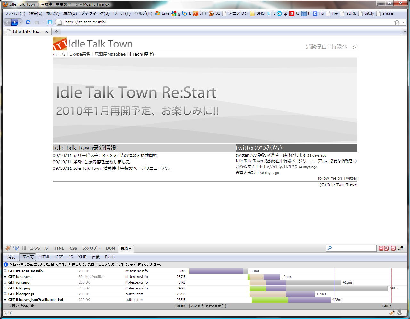This screenshot has height=319, width=410.
Task: Filter network requests by Flash
Action: [110, 257]
